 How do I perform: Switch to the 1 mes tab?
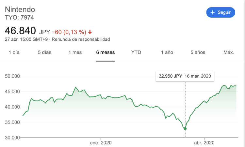(75, 52)
